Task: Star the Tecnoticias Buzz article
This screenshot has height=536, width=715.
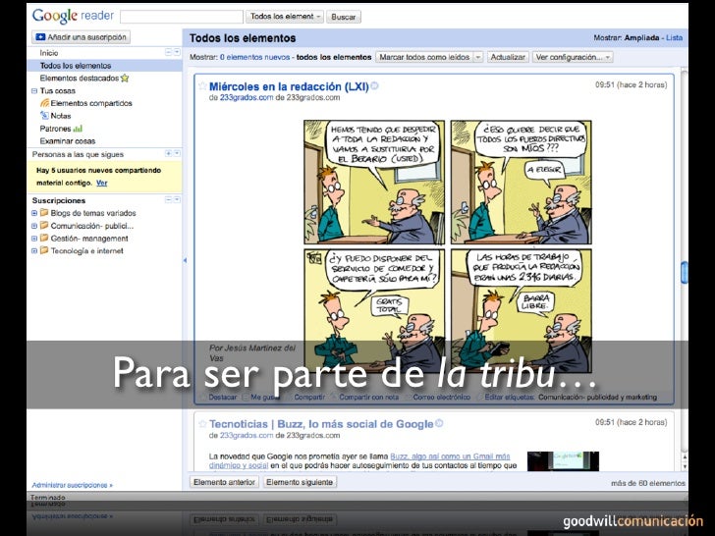Action: tap(201, 424)
